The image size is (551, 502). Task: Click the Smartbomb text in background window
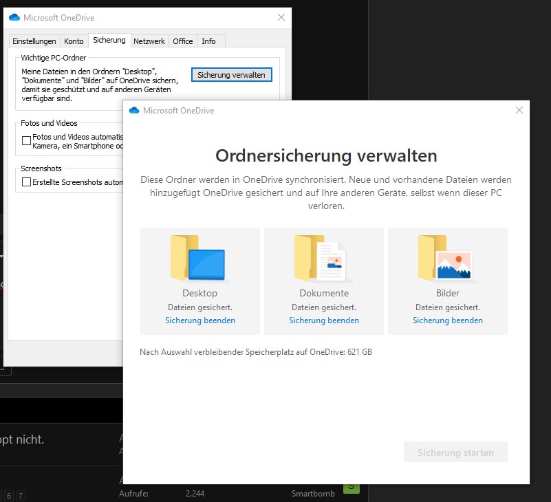pyautogui.click(x=313, y=494)
